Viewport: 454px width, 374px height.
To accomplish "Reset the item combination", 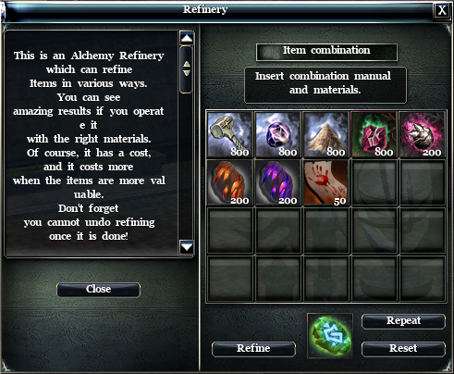I will pos(403,349).
